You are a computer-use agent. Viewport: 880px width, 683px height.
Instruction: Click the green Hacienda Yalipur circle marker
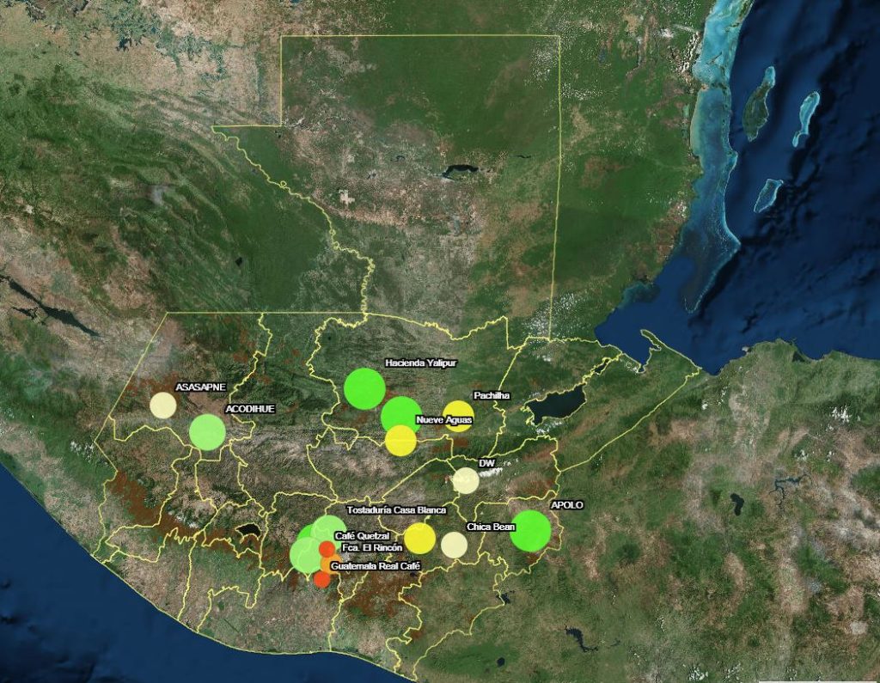(x=364, y=388)
